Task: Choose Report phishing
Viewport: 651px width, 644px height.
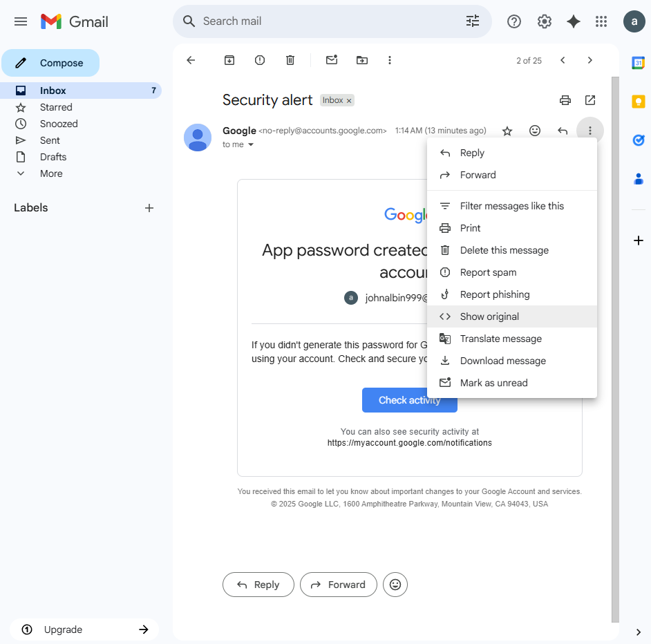Action: 512,294
